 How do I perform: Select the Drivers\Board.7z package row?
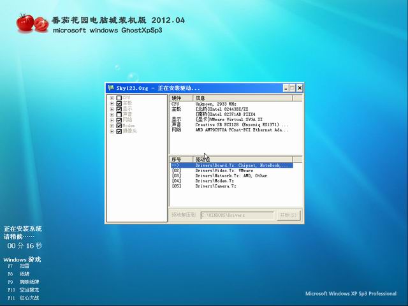231,166
